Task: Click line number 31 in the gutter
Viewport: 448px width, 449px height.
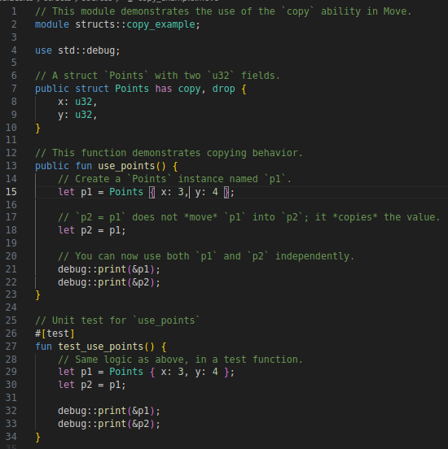Action: [11, 398]
